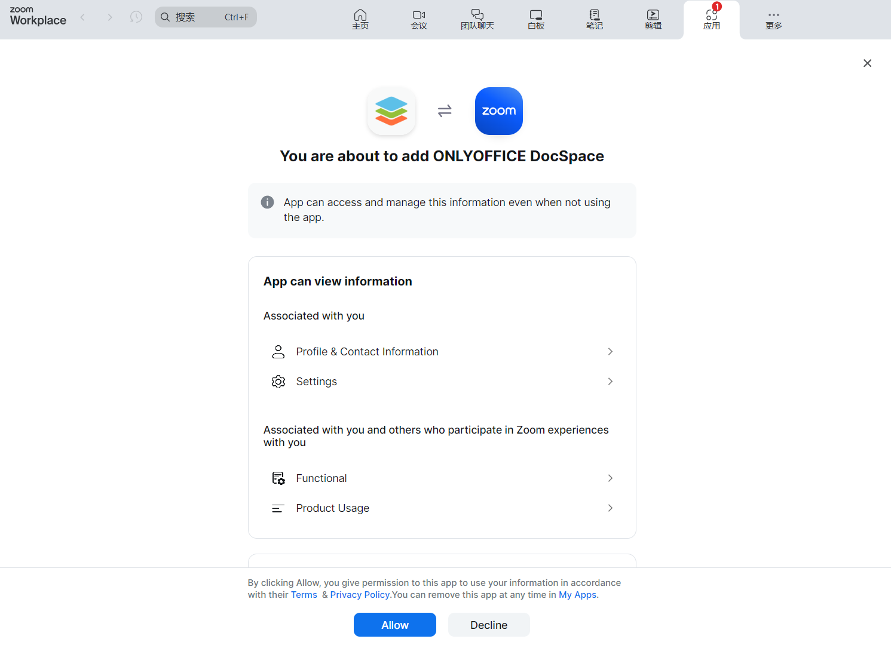Open the 更多 More options icon

pyautogui.click(x=773, y=19)
